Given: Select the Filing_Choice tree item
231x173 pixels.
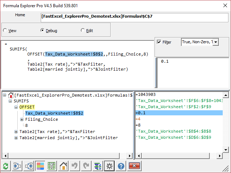Looking at the screenshot, I should tap(41, 119).
